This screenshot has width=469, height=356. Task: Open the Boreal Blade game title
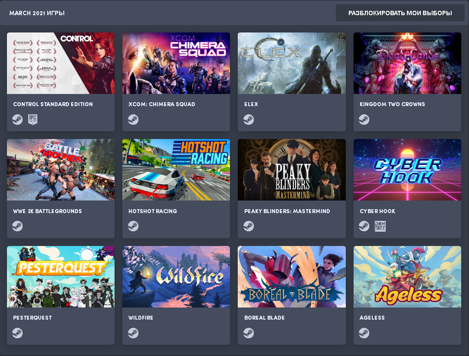point(264,318)
